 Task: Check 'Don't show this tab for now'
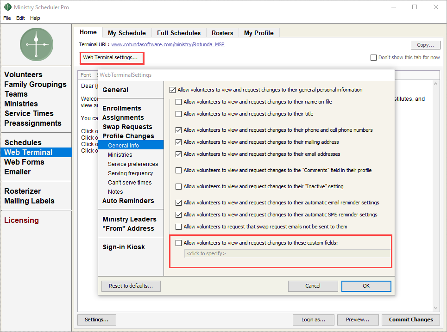[x=373, y=58]
